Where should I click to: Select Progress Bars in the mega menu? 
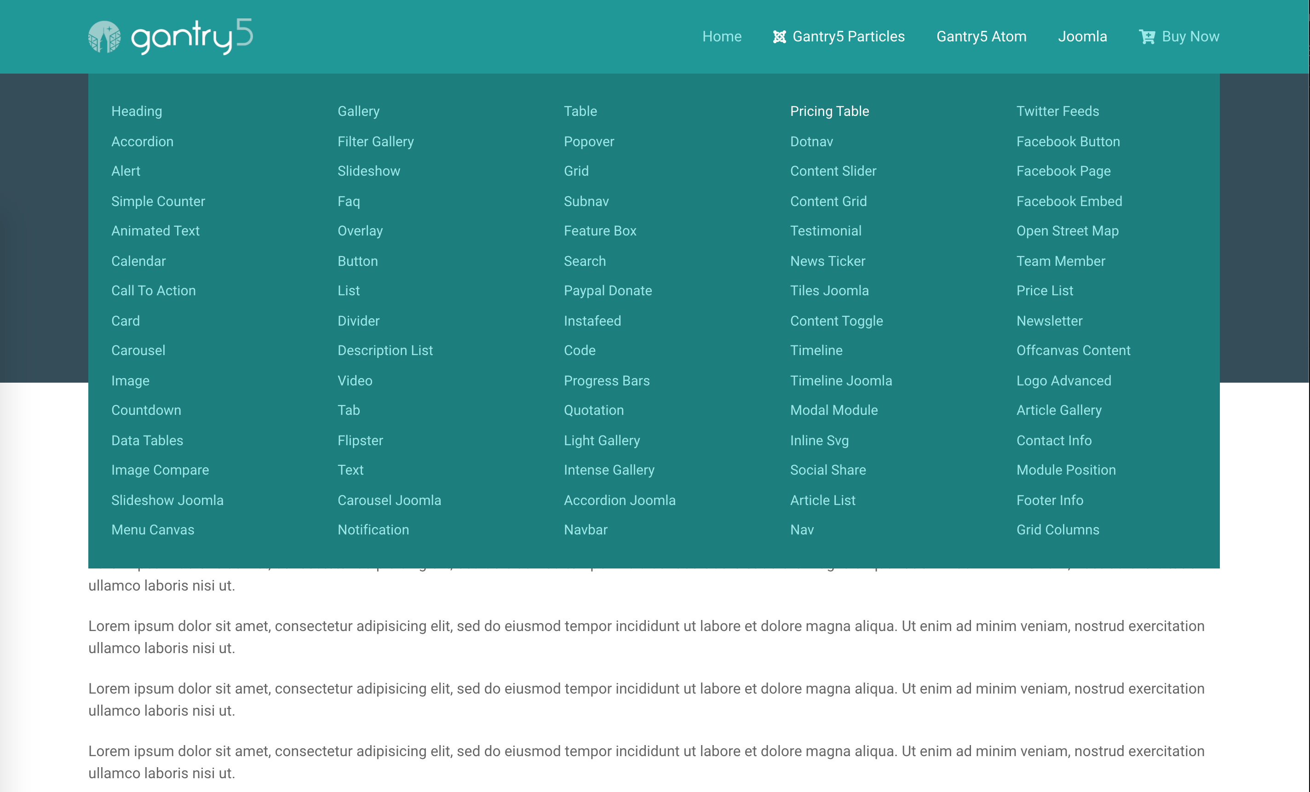pos(606,380)
